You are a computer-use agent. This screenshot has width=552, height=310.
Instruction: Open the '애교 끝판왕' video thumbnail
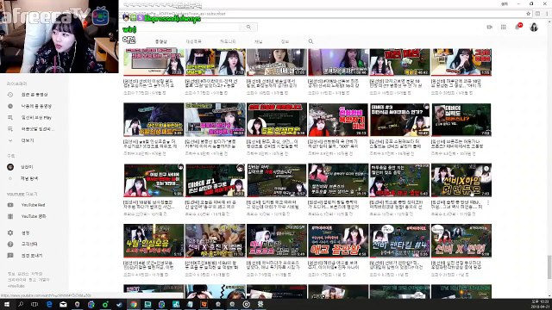tap(338, 241)
